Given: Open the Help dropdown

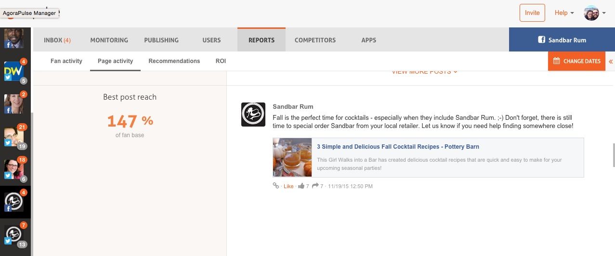Looking at the screenshot, I should [564, 13].
